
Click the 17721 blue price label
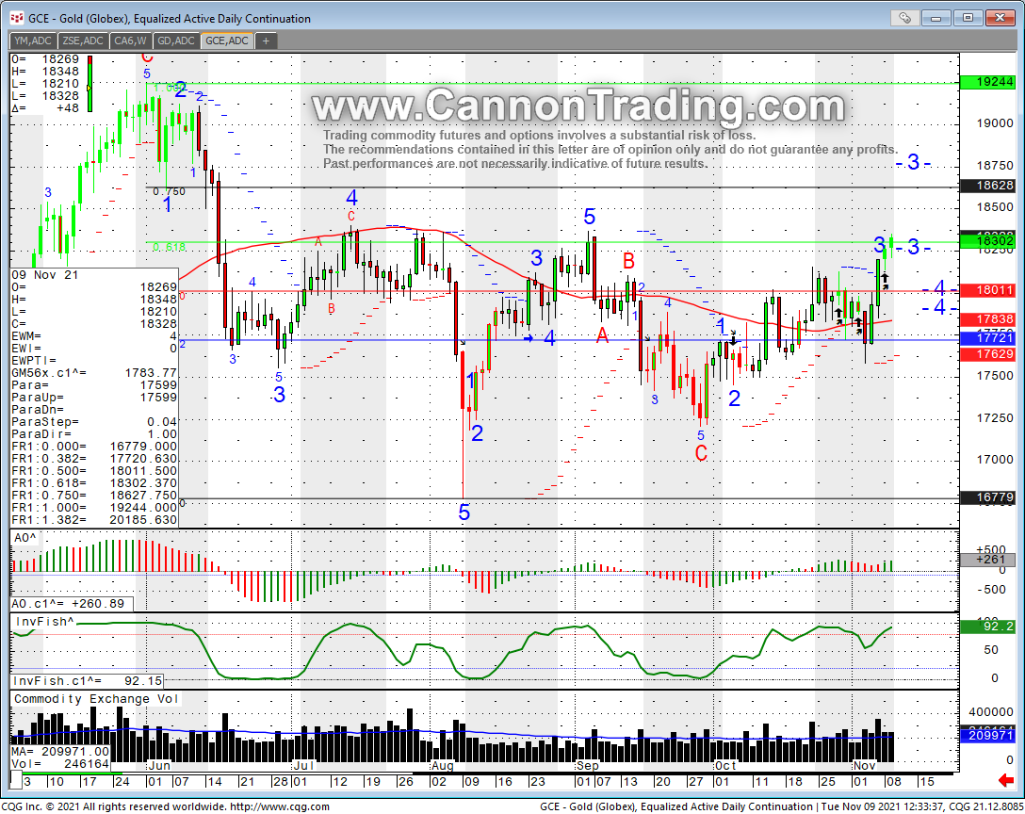(x=986, y=337)
